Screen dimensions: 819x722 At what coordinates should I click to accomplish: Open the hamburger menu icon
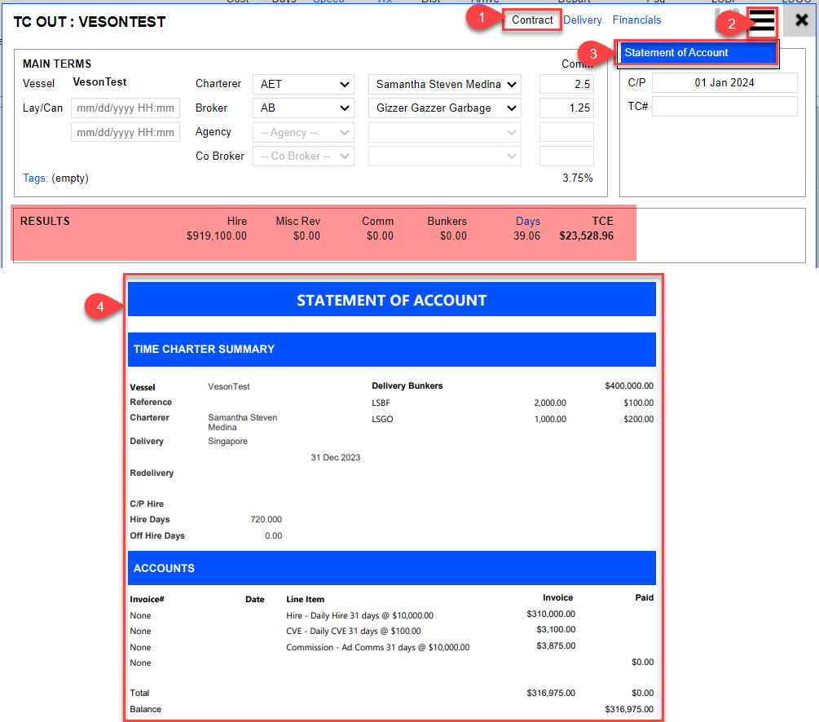coord(762,22)
